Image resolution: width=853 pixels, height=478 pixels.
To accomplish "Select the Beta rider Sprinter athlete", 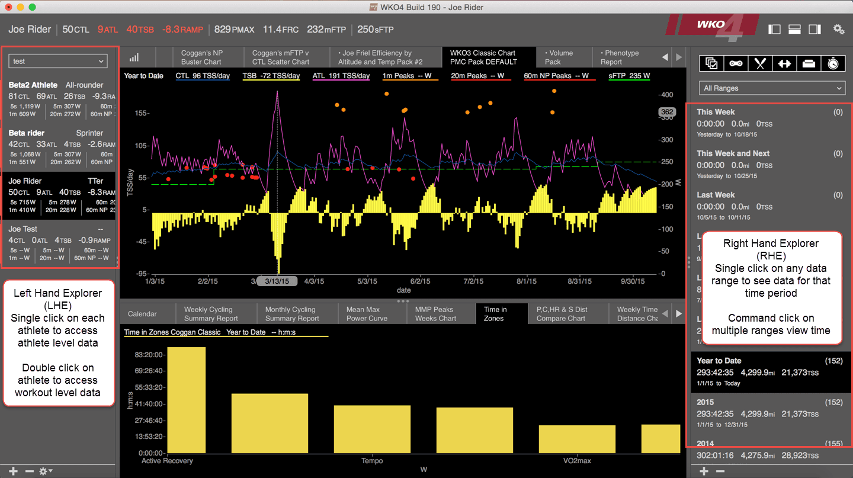I will pyautogui.click(x=60, y=147).
